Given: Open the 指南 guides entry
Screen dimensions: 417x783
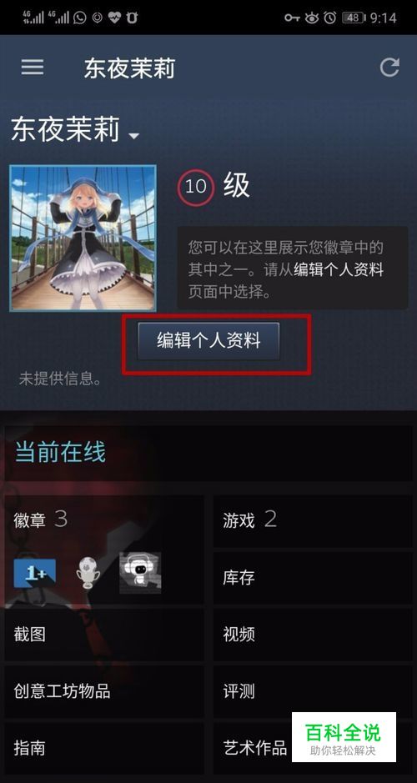Looking at the screenshot, I should pyautogui.click(x=104, y=748).
